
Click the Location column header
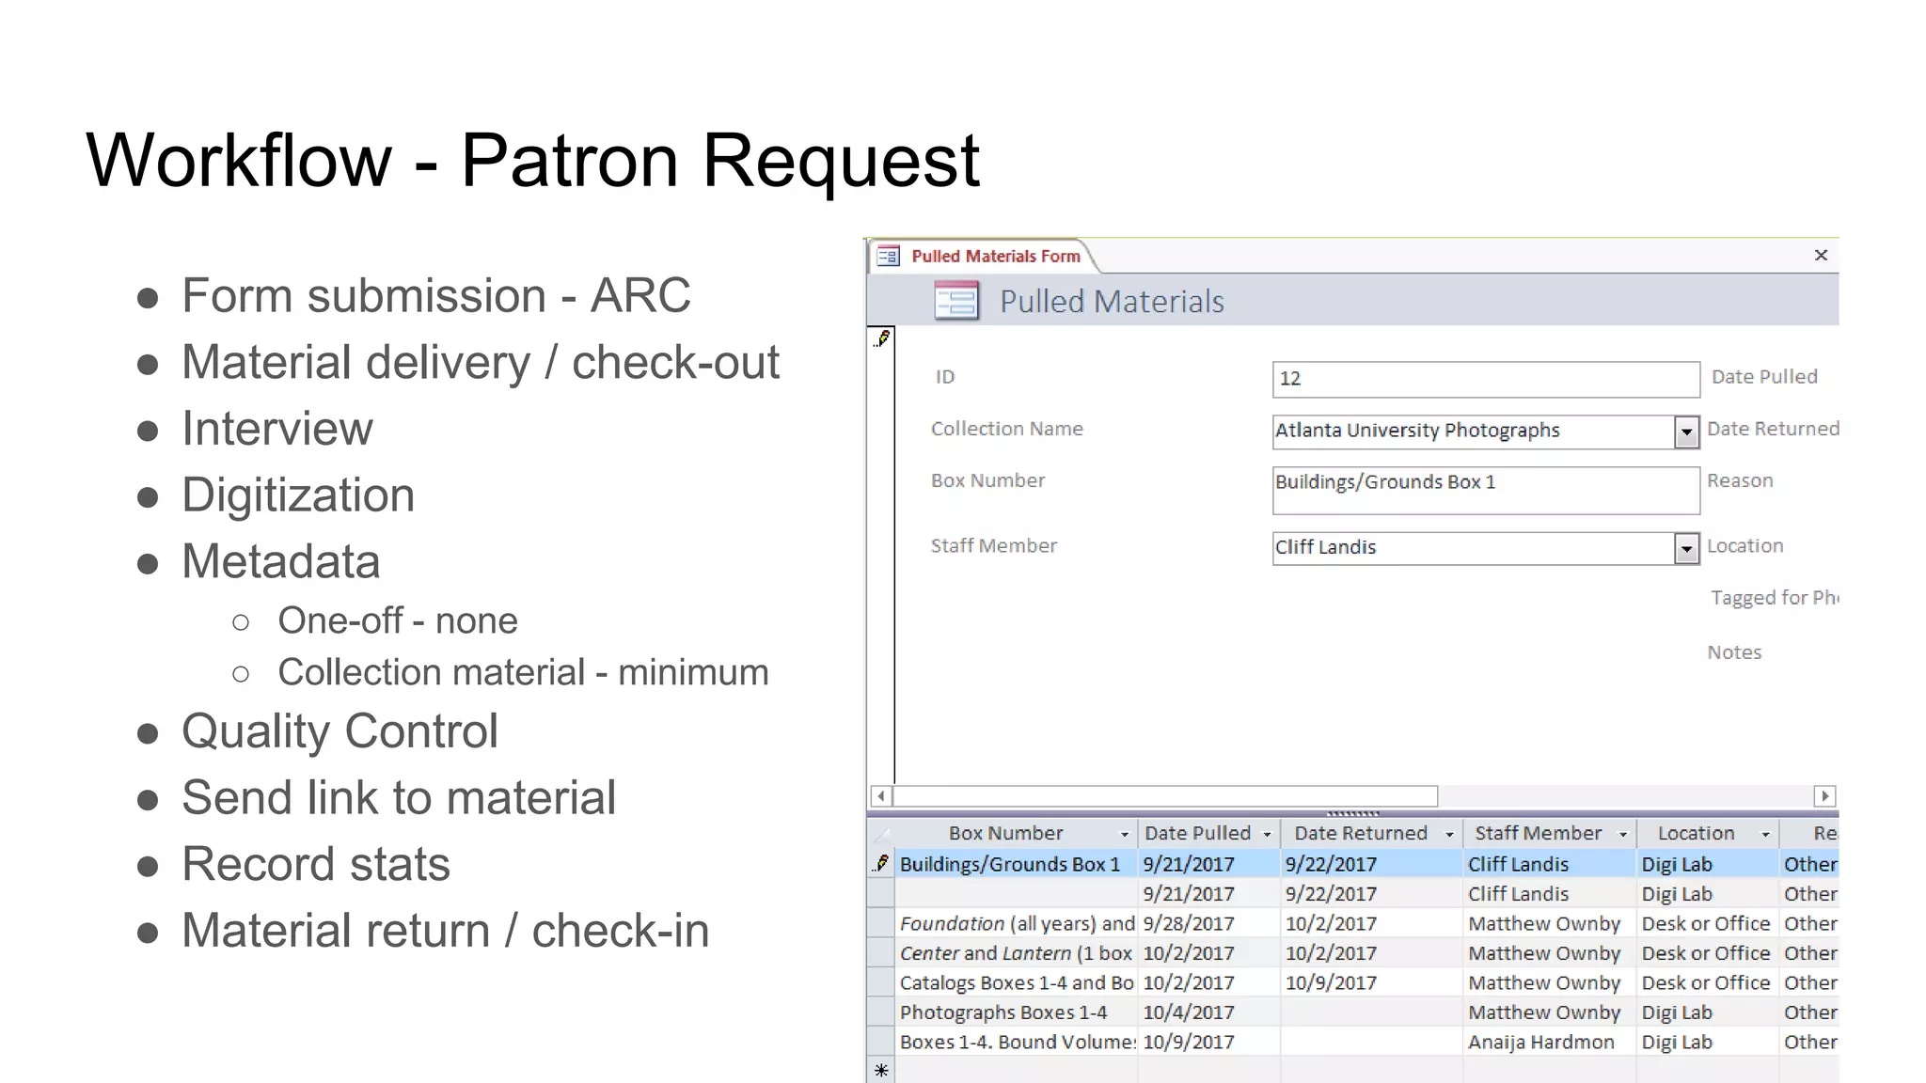[1696, 833]
